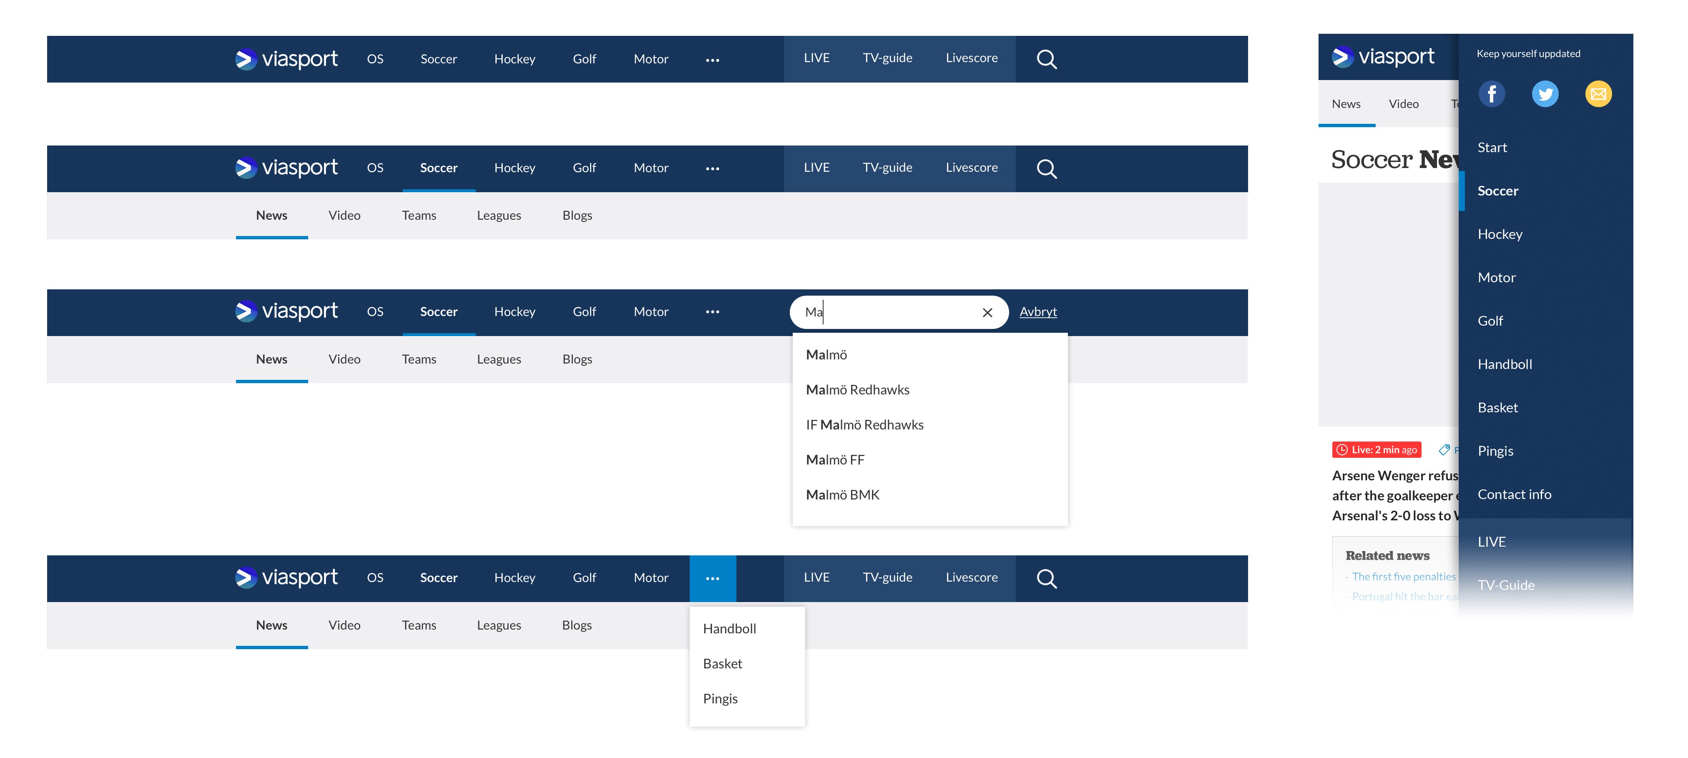Click the search magnifier in the top navbar
1688x758 pixels.
pyautogui.click(x=1047, y=59)
